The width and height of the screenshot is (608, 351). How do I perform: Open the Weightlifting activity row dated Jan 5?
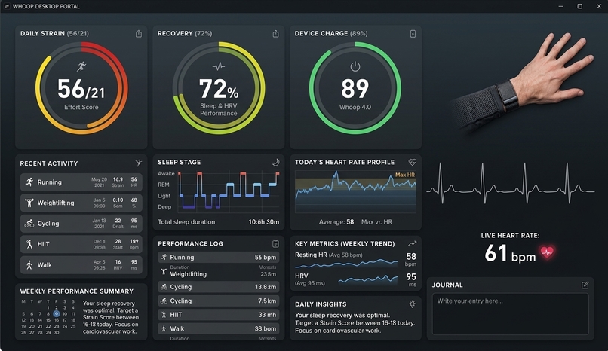click(x=81, y=203)
